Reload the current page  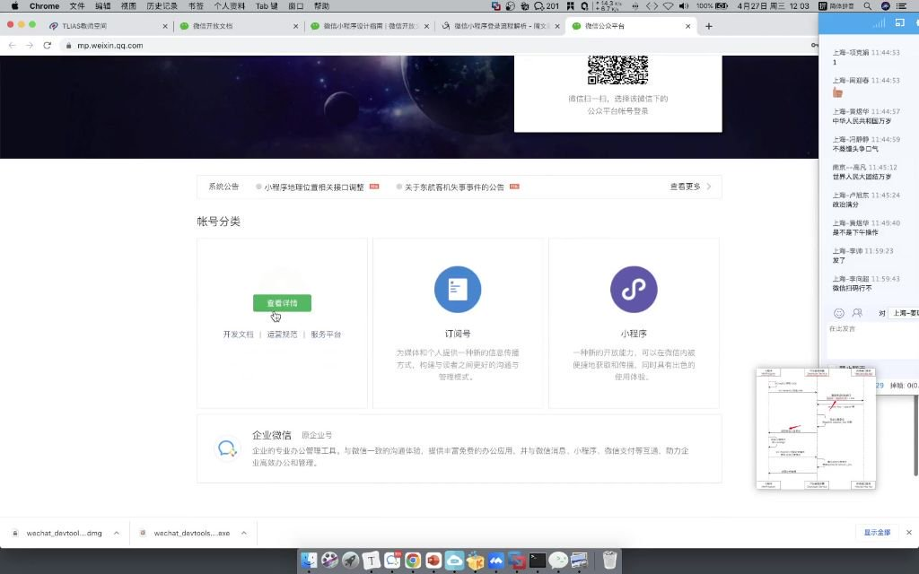(48, 45)
